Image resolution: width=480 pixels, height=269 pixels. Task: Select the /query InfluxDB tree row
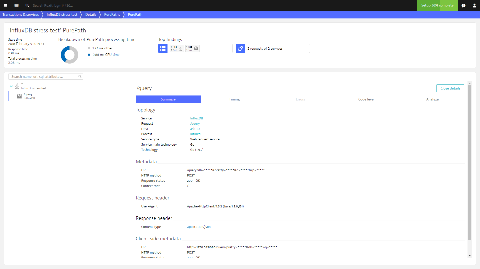coord(70,96)
